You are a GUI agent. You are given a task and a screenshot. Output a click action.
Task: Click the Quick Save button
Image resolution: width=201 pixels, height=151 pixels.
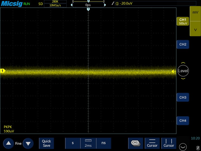point(46,143)
